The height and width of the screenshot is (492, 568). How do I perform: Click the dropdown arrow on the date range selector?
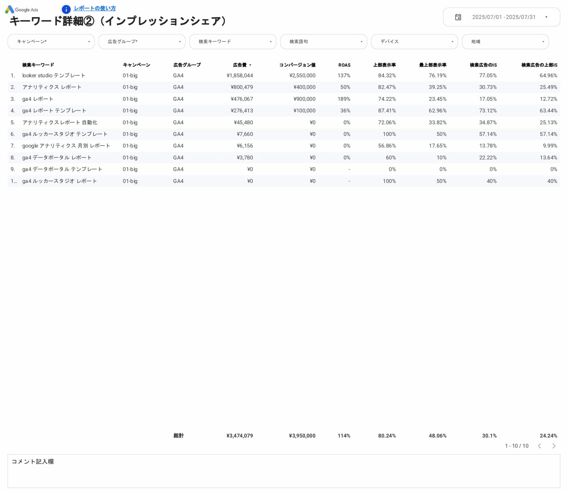pos(547,17)
